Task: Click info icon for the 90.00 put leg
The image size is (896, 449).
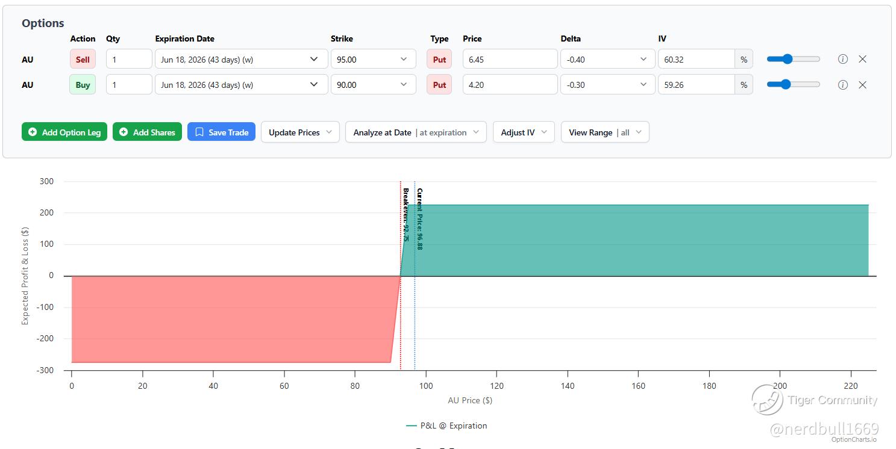Action: [x=843, y=85]
